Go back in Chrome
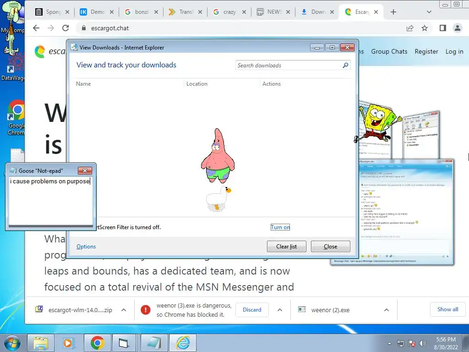469x352 pixels. pos(36,28)
